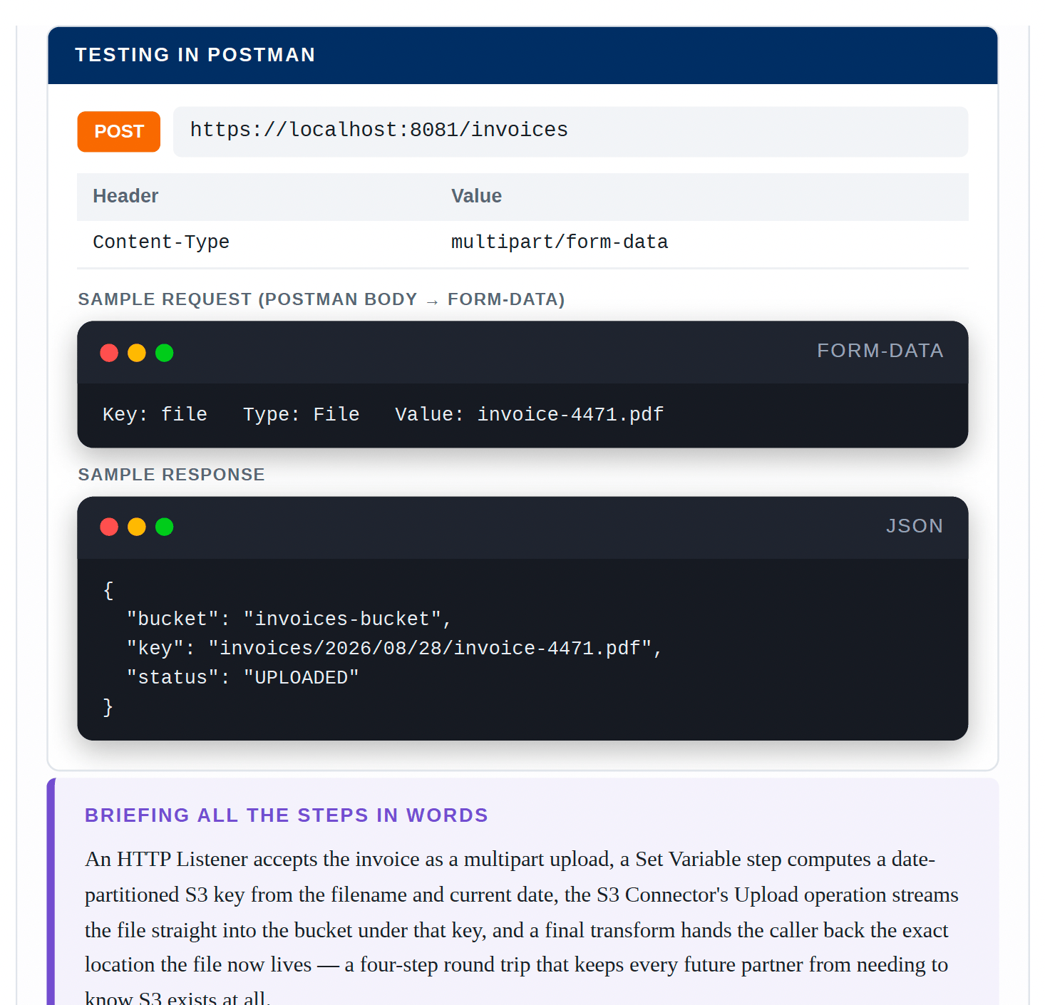
Task: Click the Testing in Postman section title
Action: (195, 55)
